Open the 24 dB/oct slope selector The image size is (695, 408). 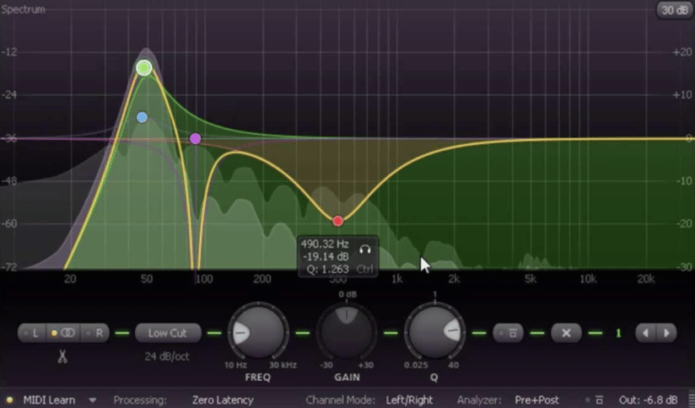(x=167, y=357)
